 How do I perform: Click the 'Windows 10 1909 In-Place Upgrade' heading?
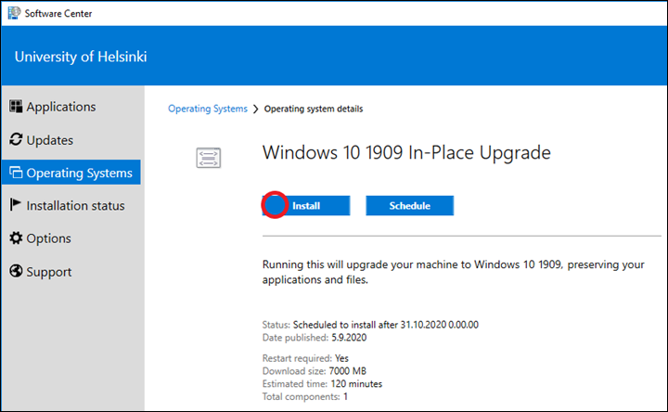[x=406, y=153]
